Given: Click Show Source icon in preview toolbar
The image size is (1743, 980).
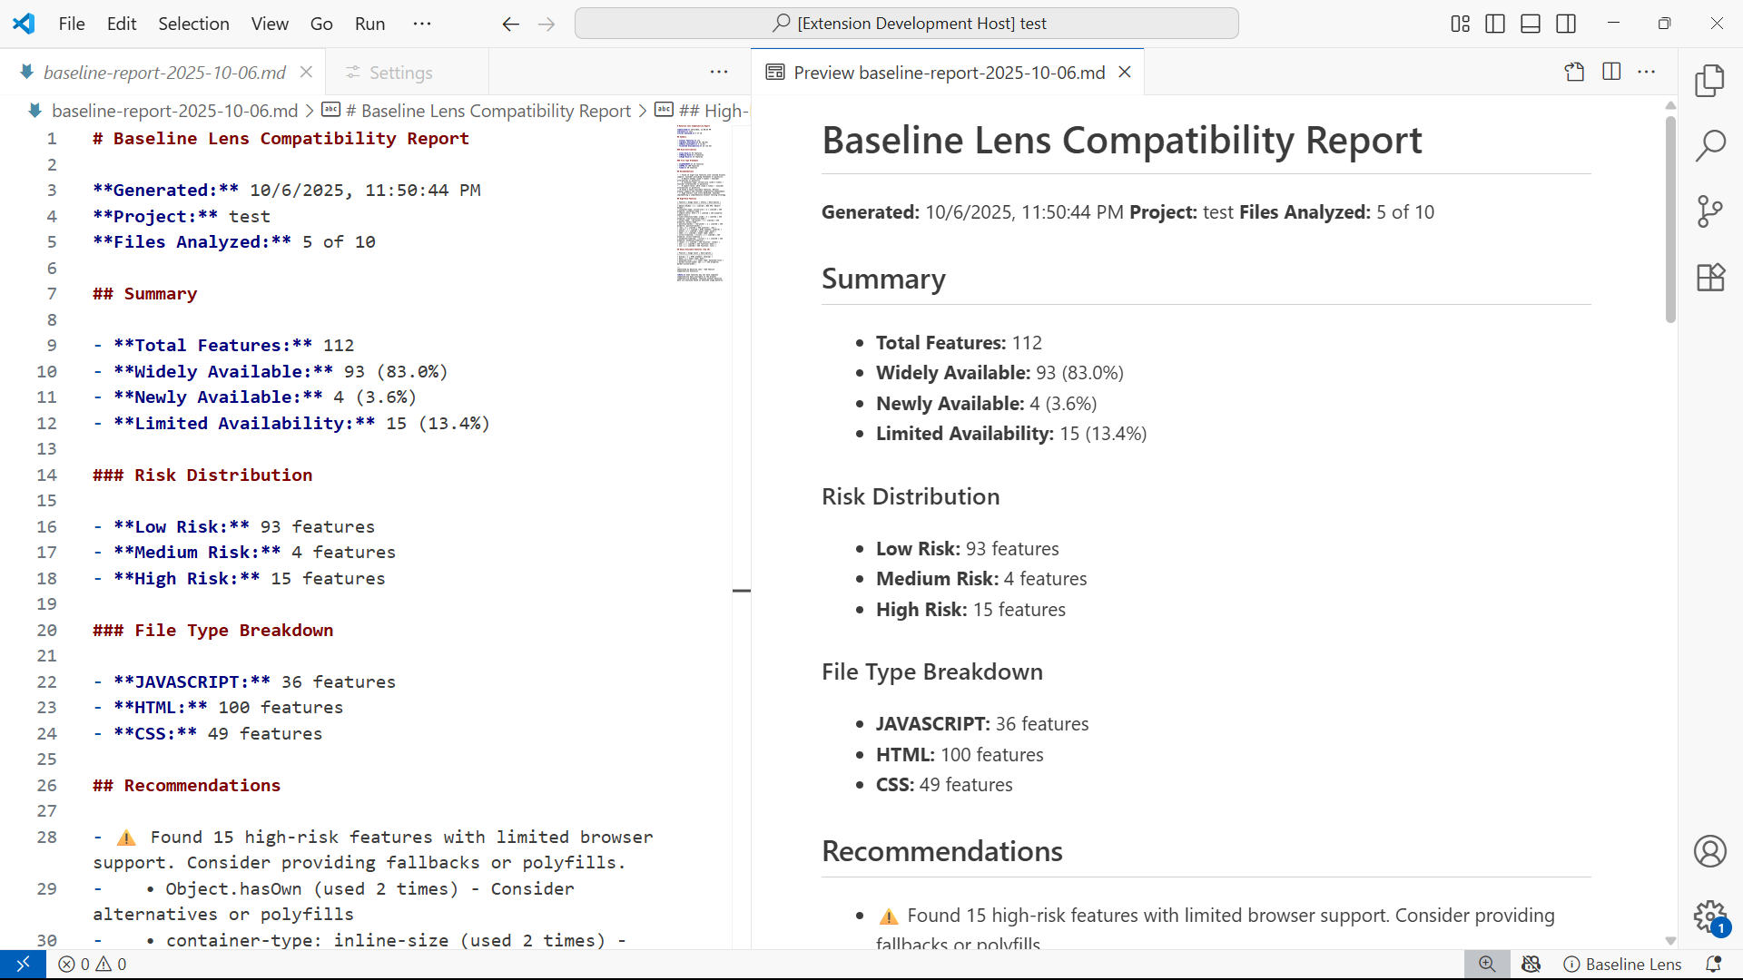Looking at the screenshot, I should point(1575,73).
